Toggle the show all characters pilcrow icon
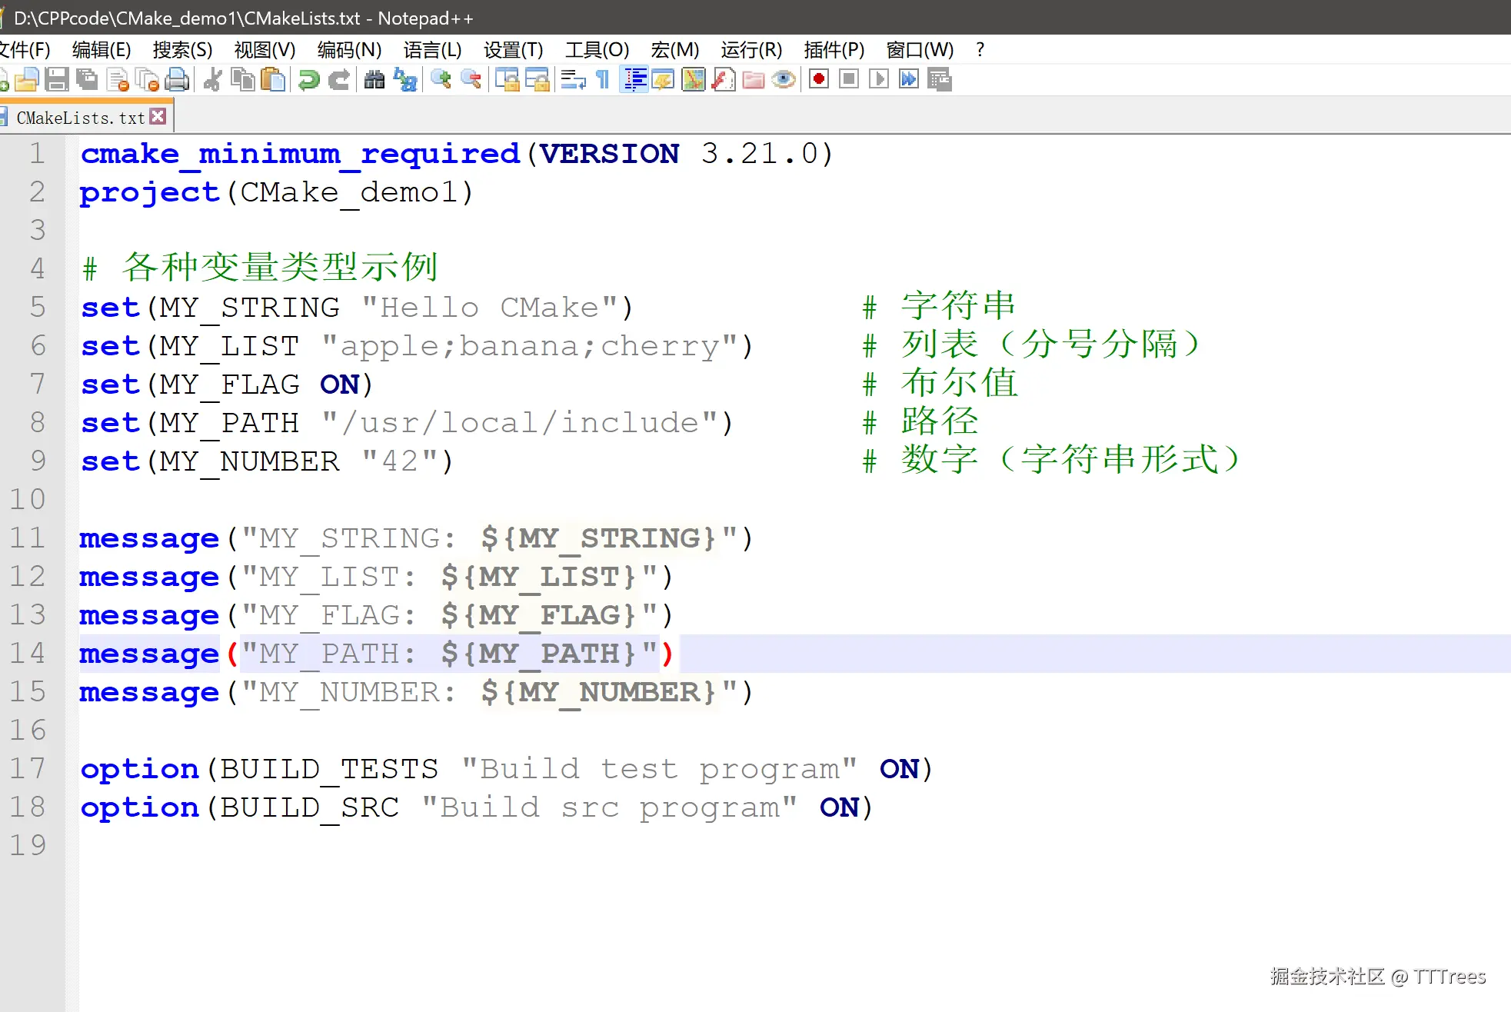 pyautogui.click(x=603, y=79)
